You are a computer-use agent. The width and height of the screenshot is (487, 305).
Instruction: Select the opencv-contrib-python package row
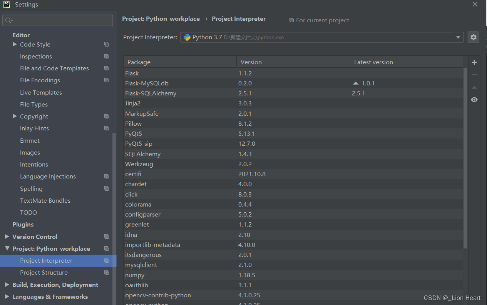293,295
